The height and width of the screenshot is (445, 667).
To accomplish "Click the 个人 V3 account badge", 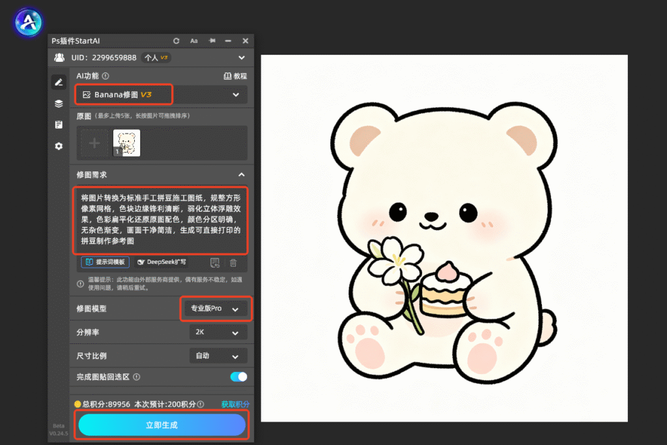I will (x=156, y=58).
